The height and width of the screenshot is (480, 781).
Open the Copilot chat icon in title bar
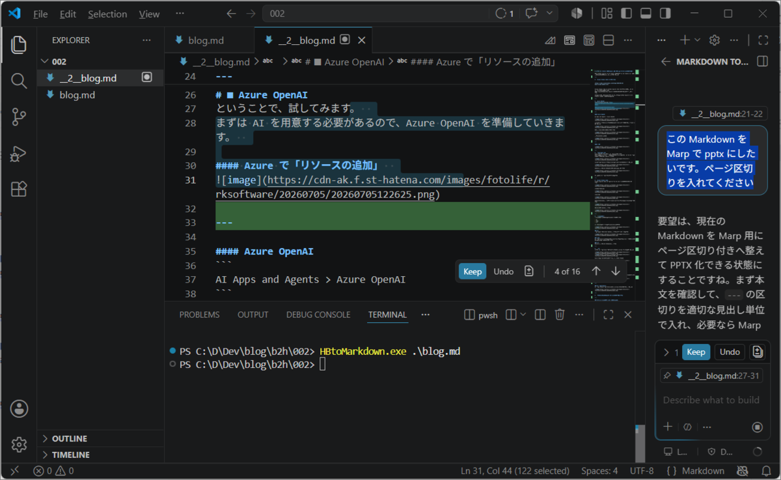[x=533, y=14]
